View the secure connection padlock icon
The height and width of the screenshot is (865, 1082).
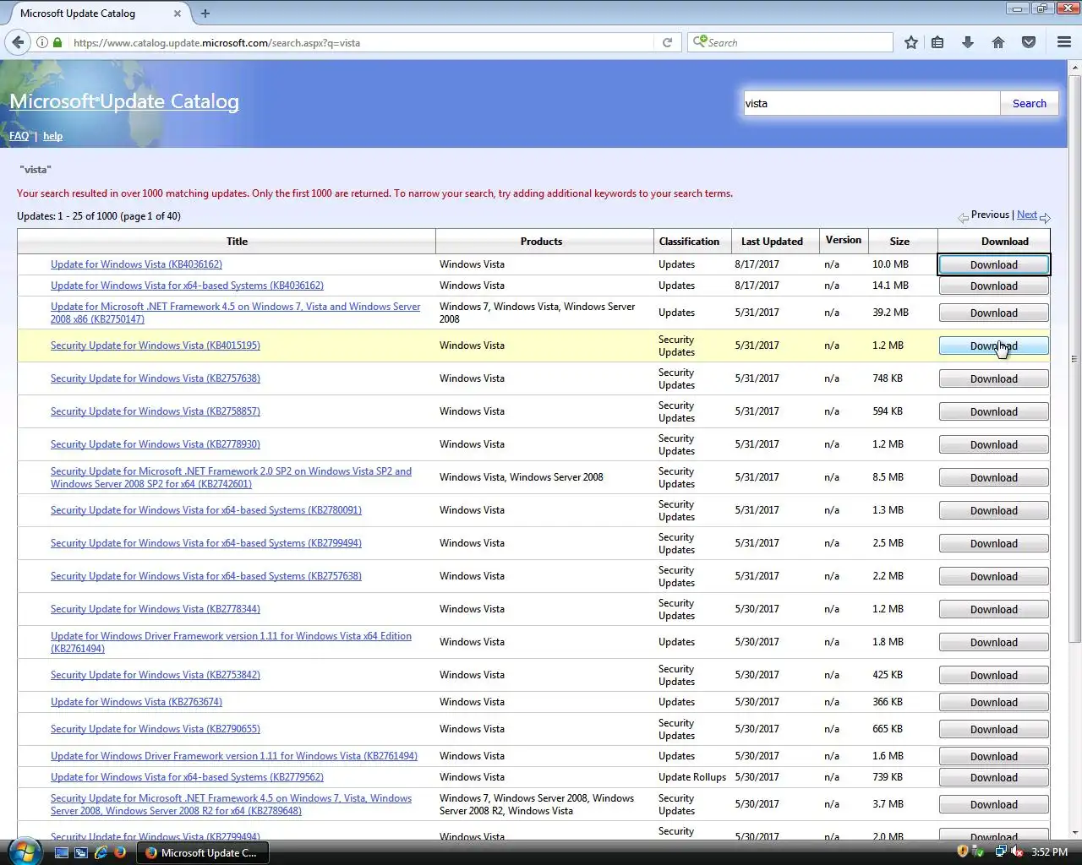[57, 42]
